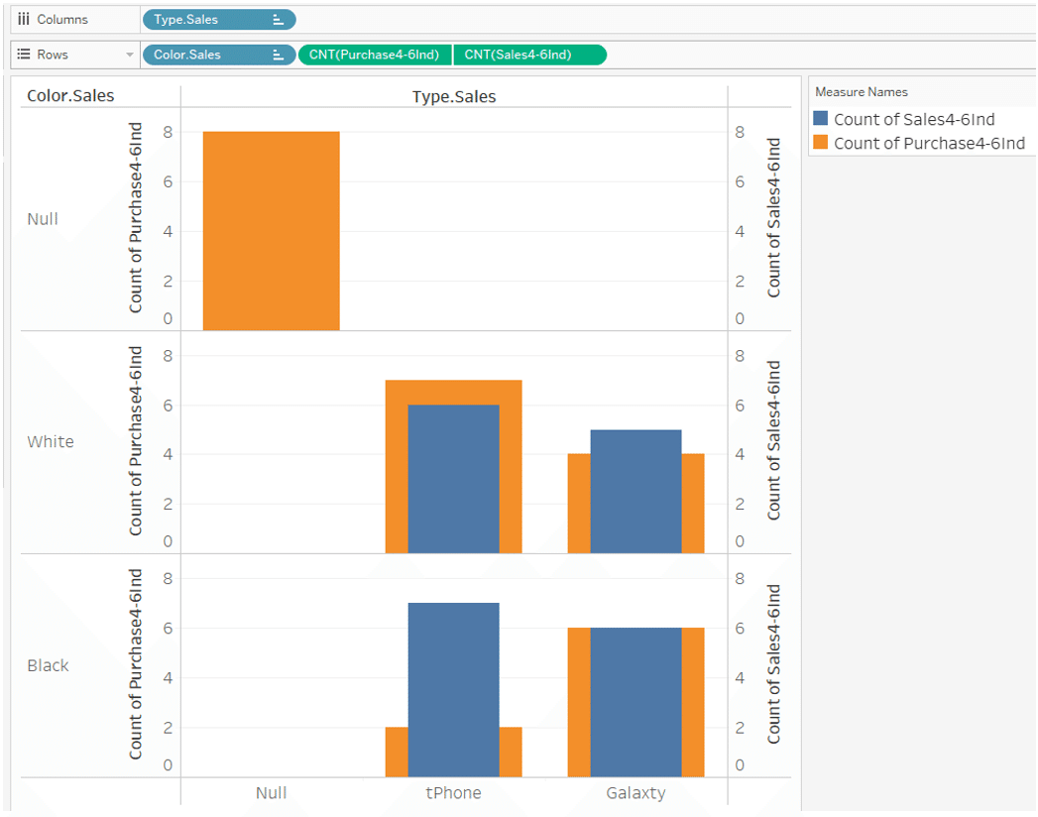
Task: Click the Color.Sales header label
Action: click(70, 96)
